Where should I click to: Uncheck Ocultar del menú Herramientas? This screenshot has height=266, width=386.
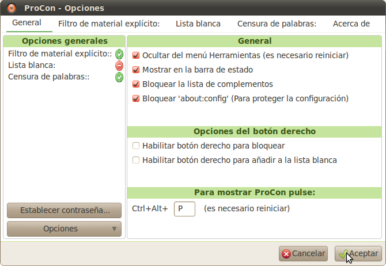click(136, 55)
